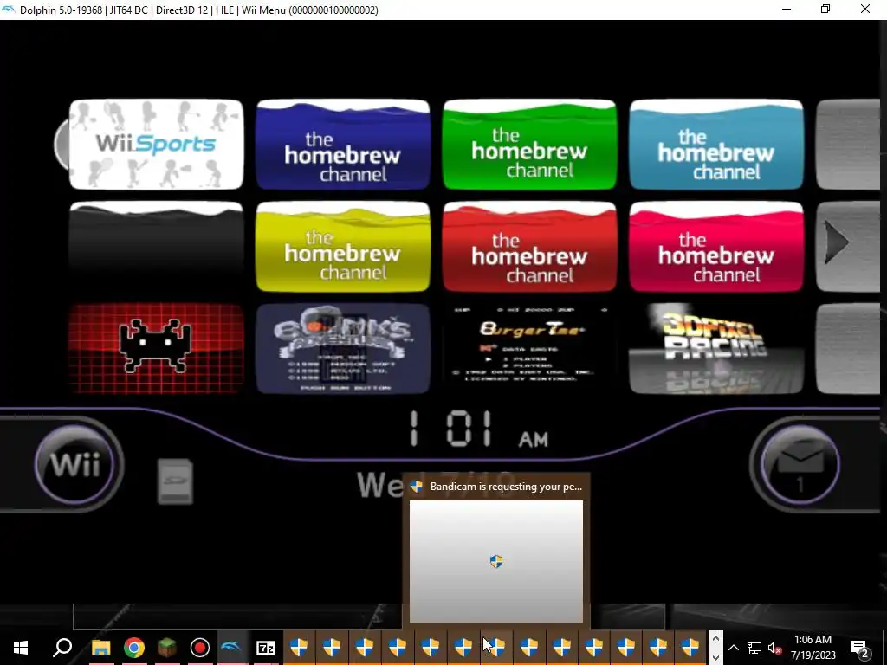Click the first UAC shield taskbar icon
Screen dimensions: 887x665
click(298, 648)
